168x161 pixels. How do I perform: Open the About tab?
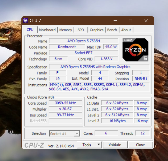[x=126, y=30]
